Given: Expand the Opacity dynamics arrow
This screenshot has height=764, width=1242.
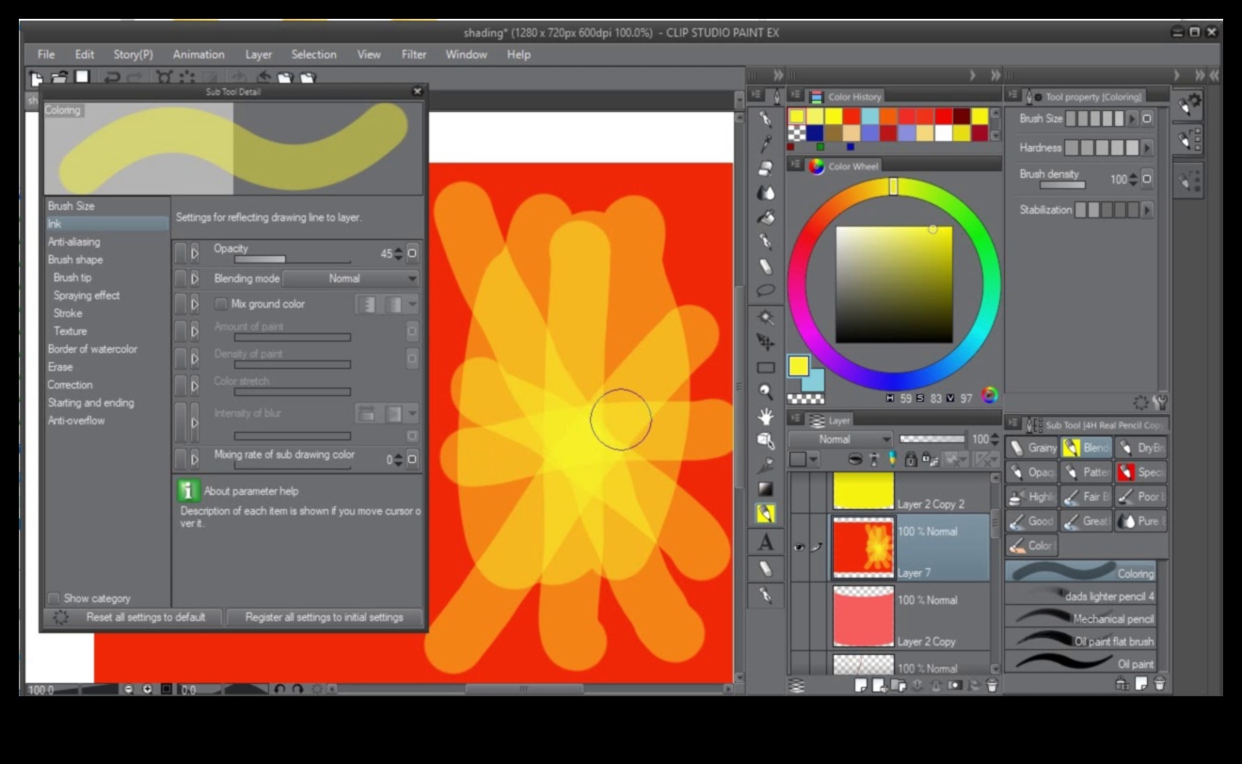Looking at the screenshot, I should pos(195,253).
